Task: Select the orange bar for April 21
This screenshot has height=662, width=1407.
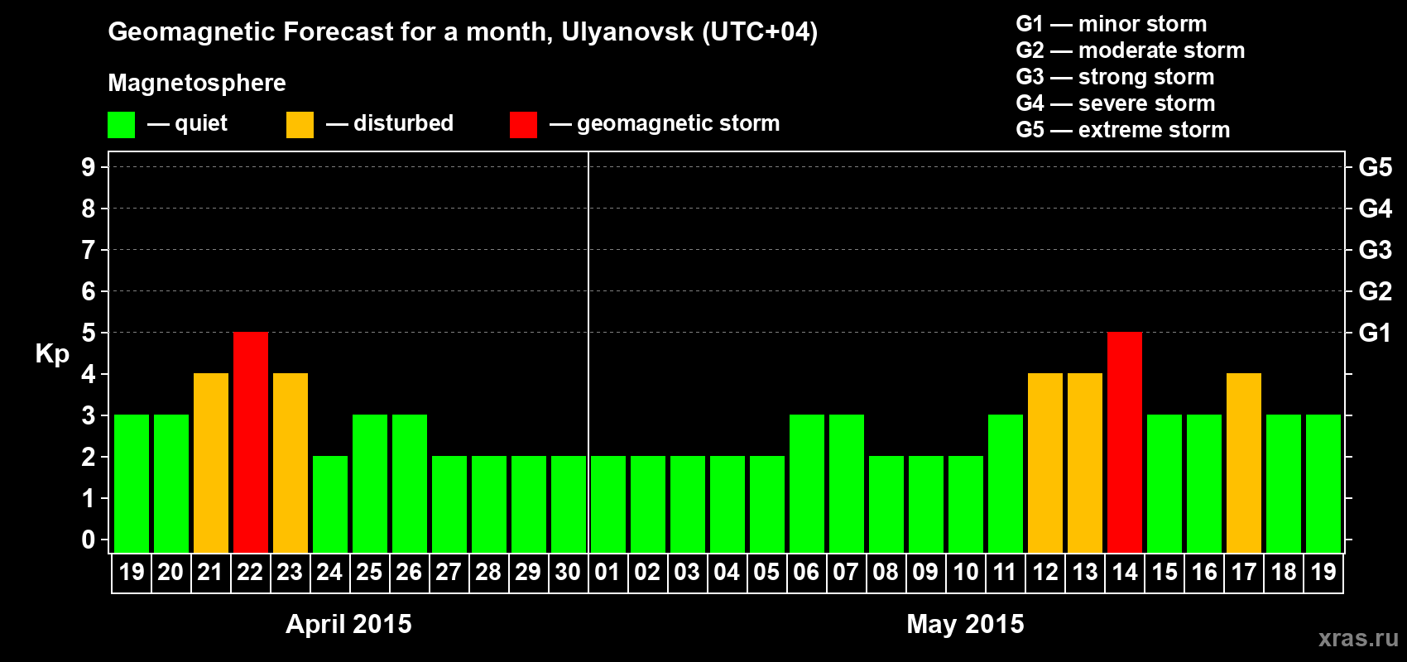Action: click(211, 463)
